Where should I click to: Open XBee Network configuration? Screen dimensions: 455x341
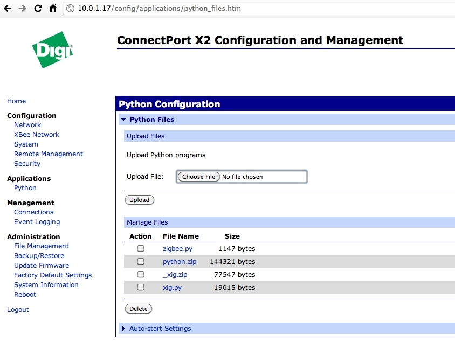coord(37,135)
